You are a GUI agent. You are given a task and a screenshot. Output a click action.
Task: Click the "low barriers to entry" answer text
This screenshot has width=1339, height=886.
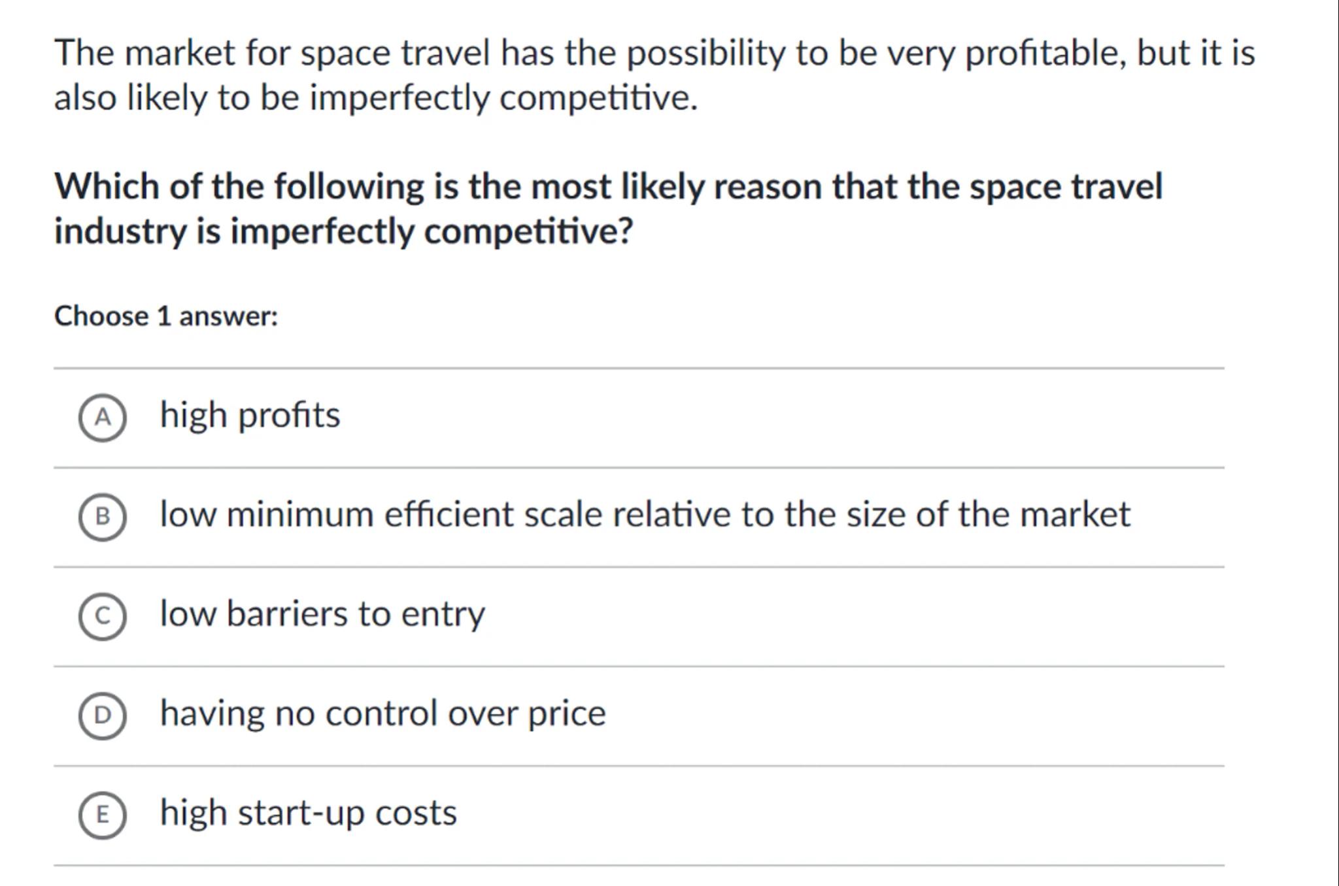[x=322, y=614]
